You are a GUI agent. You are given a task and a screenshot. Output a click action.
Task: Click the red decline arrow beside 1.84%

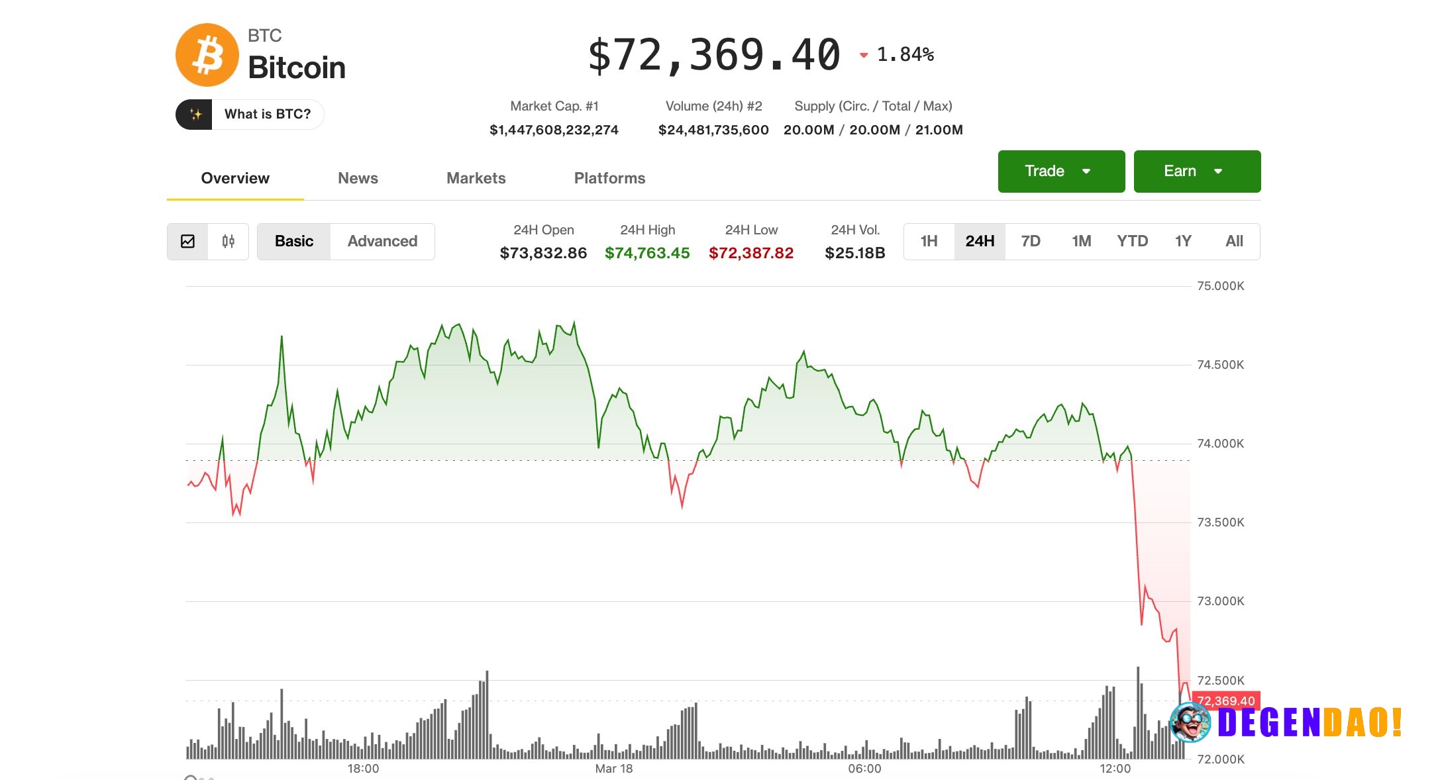point(863,56)
